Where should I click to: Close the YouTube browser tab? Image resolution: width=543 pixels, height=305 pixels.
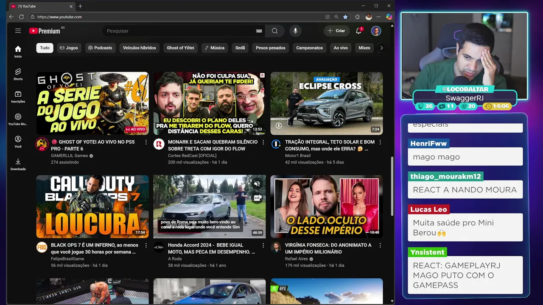[71, 6]
